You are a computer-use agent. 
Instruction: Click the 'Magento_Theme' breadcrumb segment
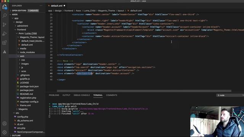pyautogui.click(x=106, y=11)
